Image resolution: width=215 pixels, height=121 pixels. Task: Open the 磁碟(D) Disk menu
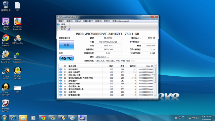(98, 21)
